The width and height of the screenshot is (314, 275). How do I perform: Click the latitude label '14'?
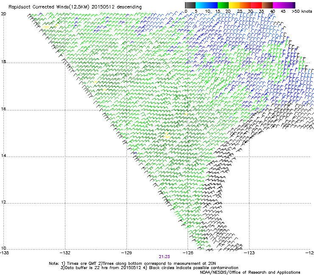[x=3, y=155]
